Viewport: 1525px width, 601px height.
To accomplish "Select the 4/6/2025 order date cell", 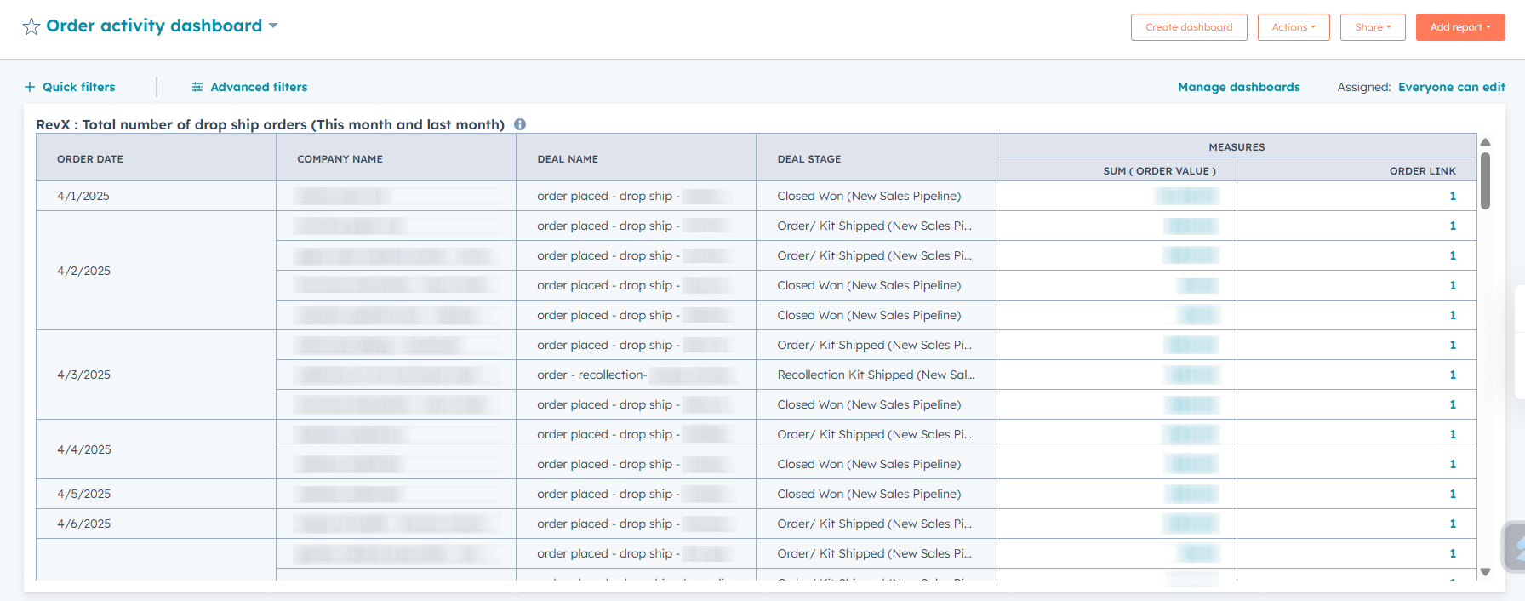I will [156, 524].
